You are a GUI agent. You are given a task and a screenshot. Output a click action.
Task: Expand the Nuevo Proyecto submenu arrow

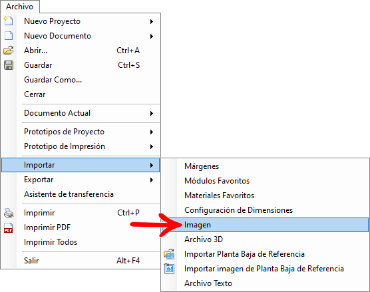click(x=152, y=21)
